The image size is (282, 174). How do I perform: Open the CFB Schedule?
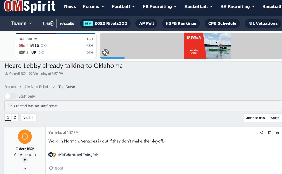pyautogui.click(x=222, y=23)
